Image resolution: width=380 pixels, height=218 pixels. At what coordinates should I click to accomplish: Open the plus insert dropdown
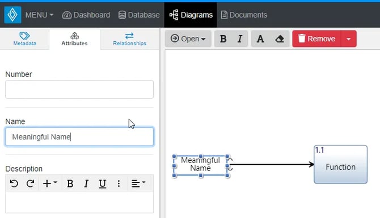(50, 183)
